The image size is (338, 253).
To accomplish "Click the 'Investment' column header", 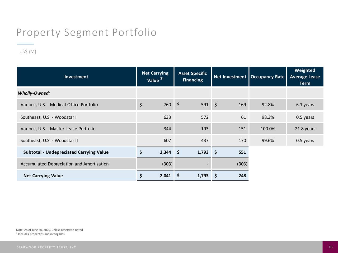I will point(76,77).
